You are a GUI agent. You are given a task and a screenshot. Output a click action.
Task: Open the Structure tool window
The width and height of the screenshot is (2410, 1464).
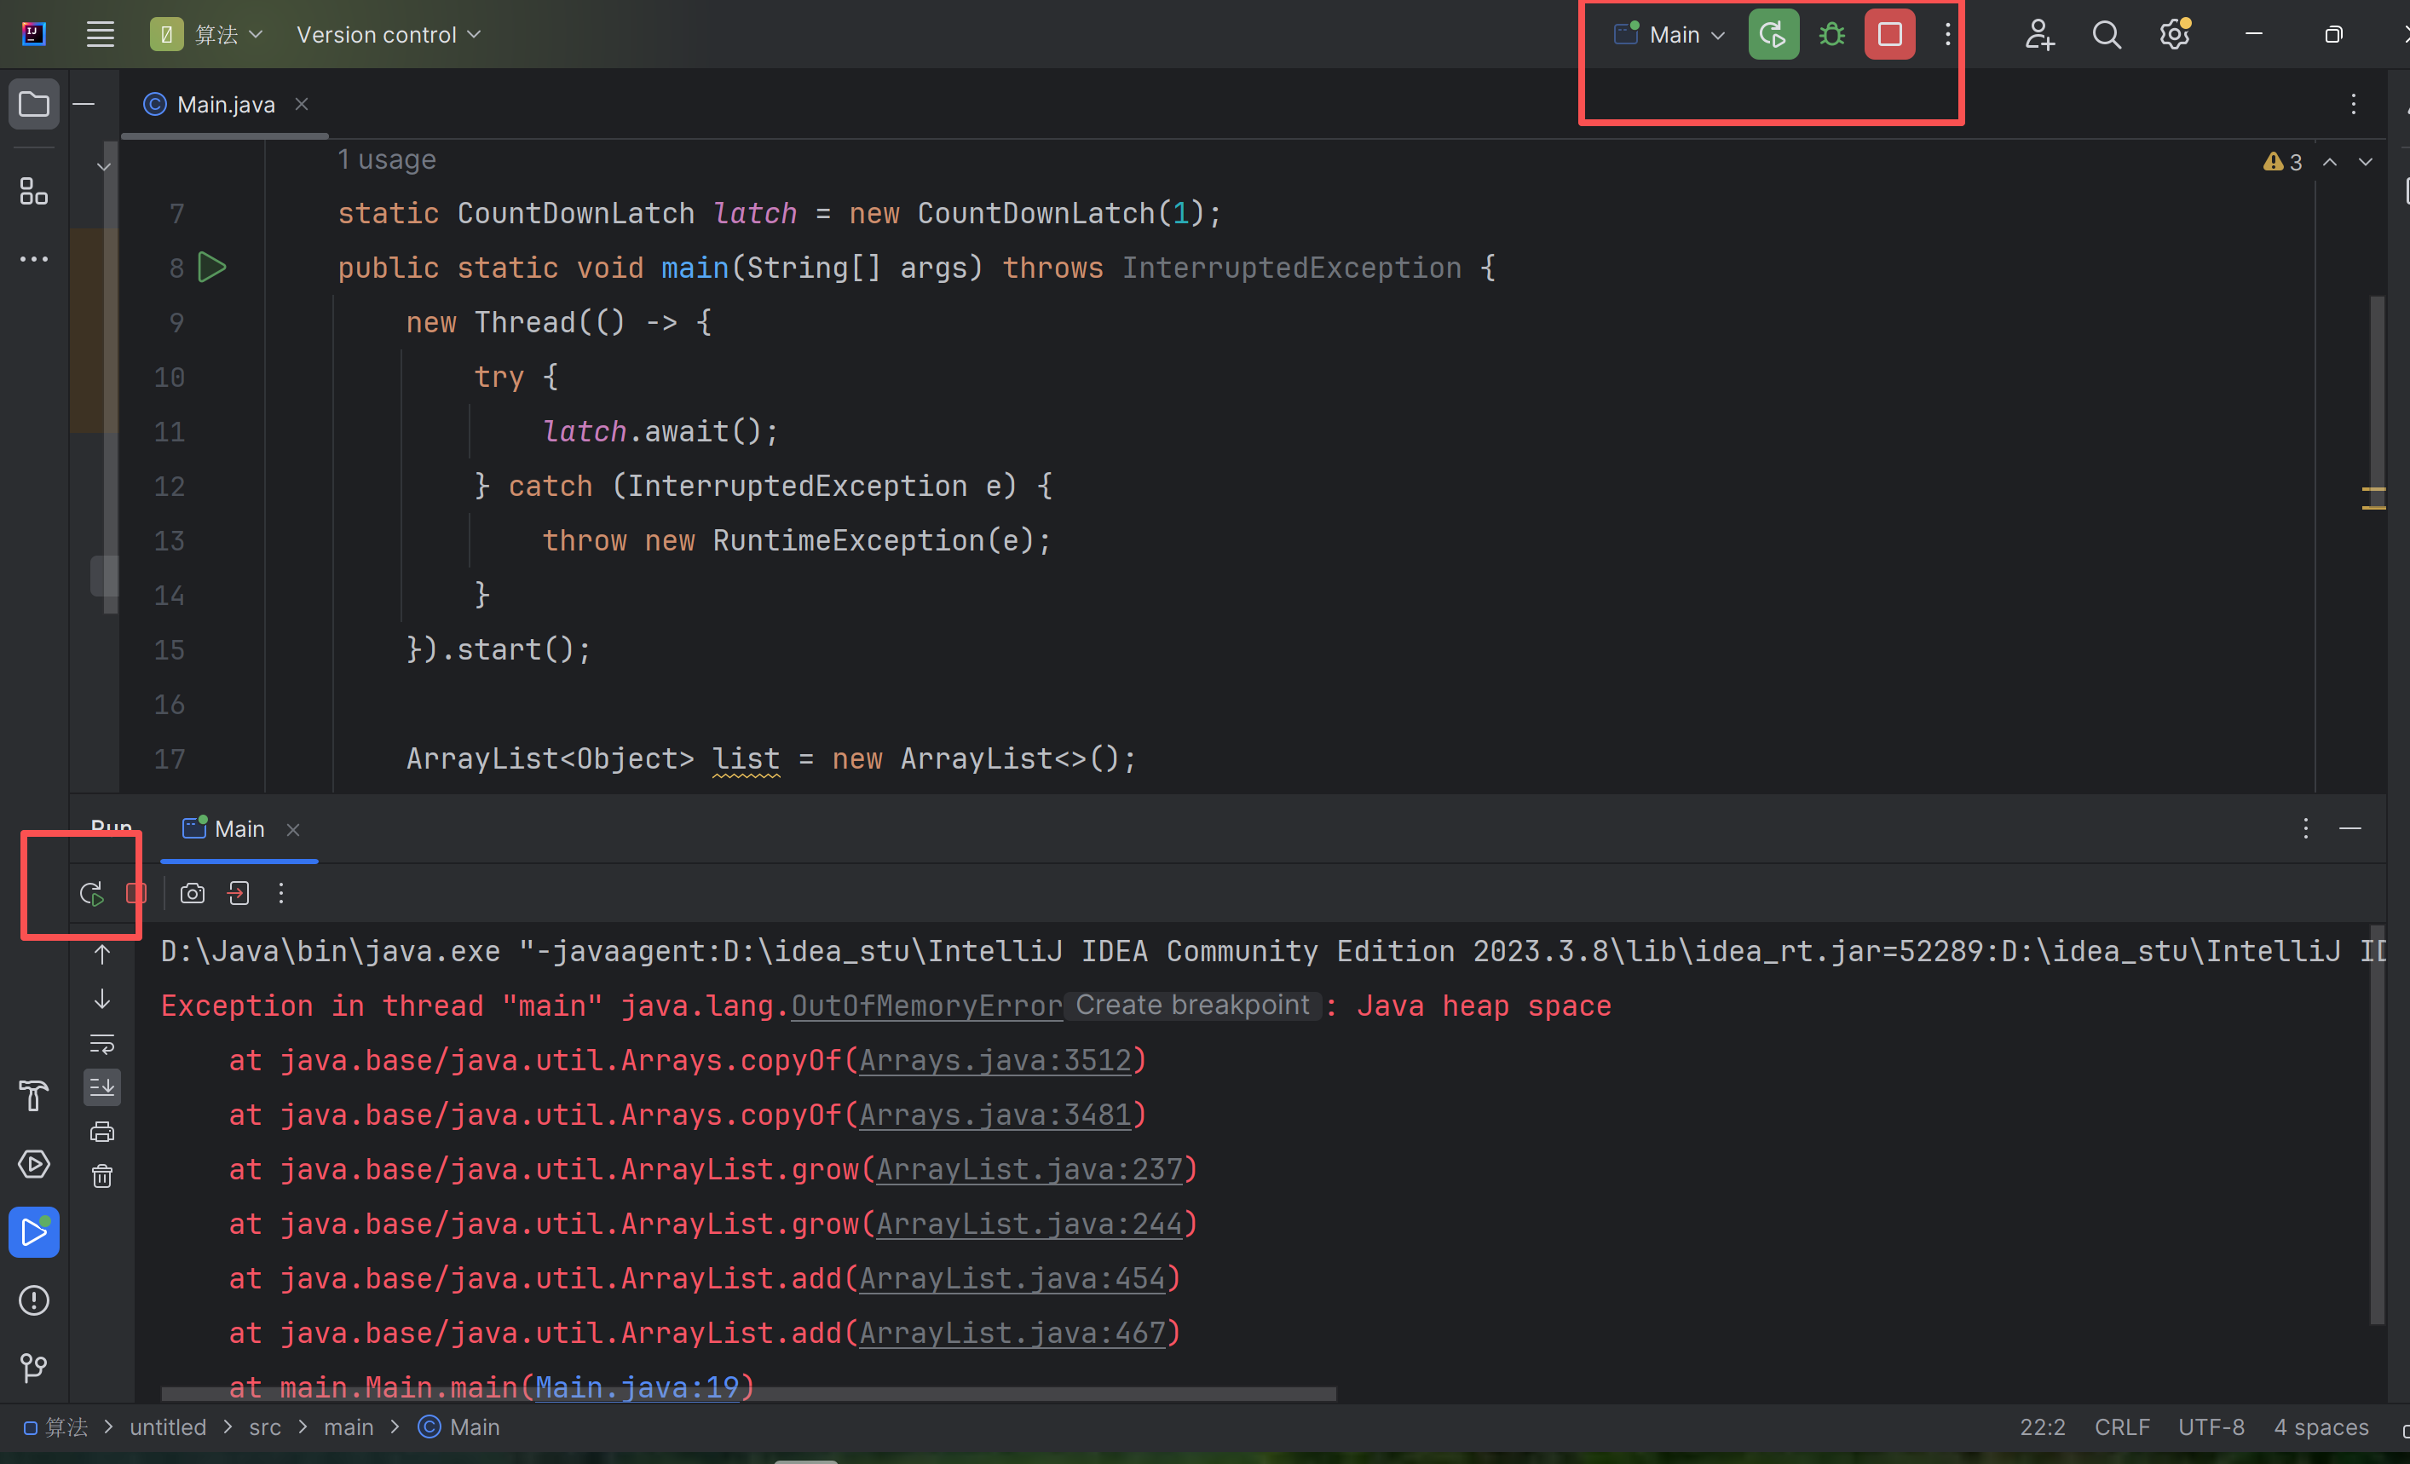[x=34, y=192]
